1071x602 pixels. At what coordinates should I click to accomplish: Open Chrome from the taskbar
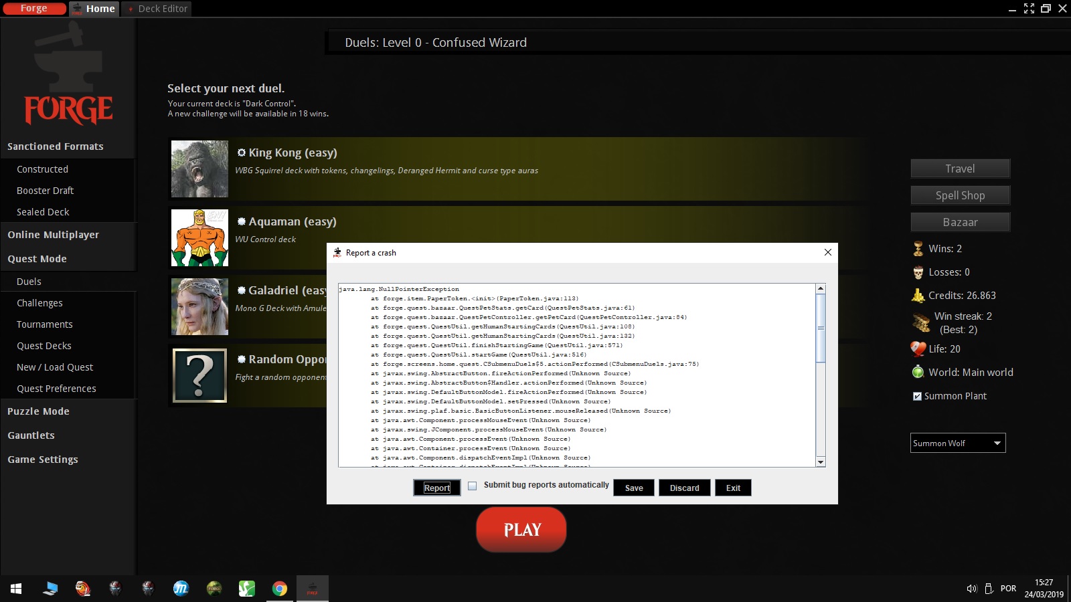pyautogui.click(x=280, y=589)
